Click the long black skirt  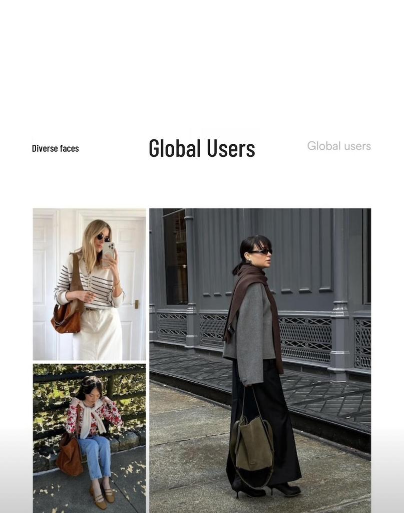pos(265,422)
